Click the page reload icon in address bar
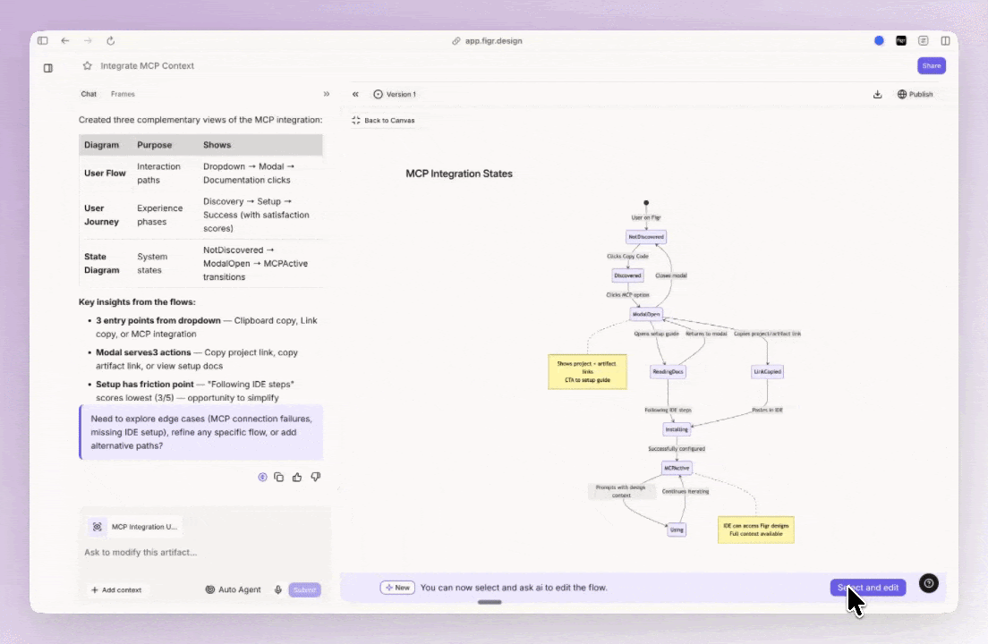This screenshot has height=644, width=988. point(110,40)
